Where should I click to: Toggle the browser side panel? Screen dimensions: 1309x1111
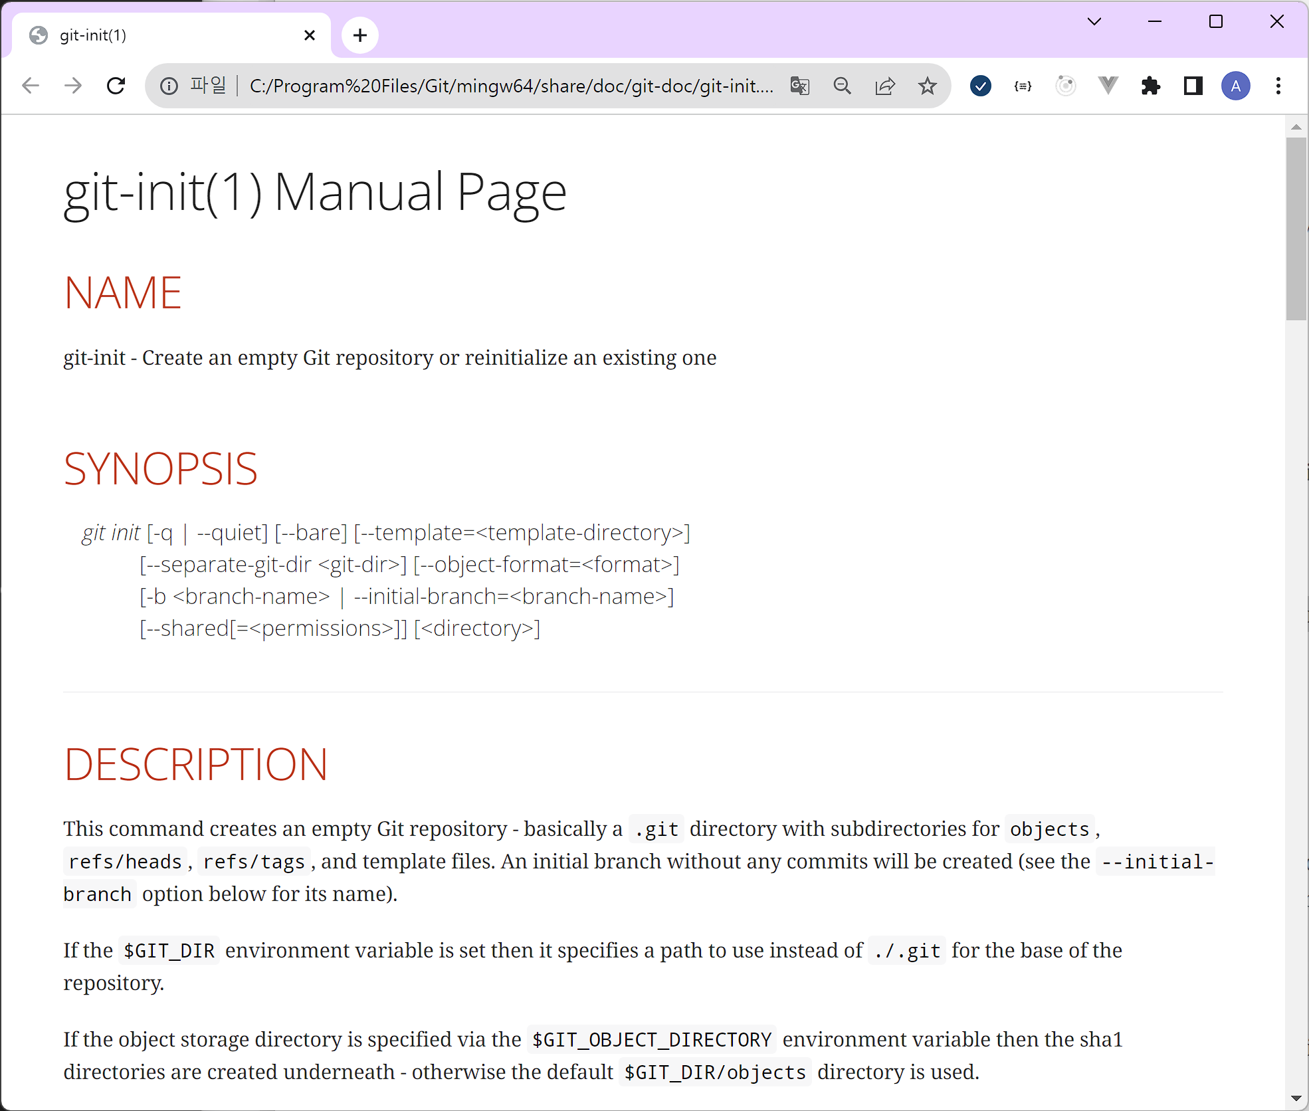1193,86
